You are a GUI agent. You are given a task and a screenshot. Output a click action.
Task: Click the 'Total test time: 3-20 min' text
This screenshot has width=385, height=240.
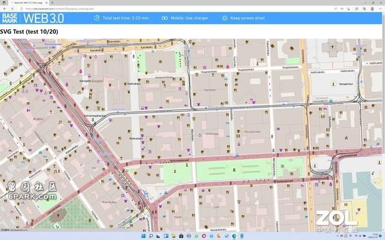click(x=125, y=18)
